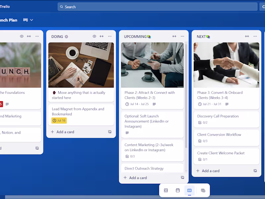The image size is (265, 199).
Task: Click Jul 21 - Jul 31 date badge
Action: (x=210, y=104)
